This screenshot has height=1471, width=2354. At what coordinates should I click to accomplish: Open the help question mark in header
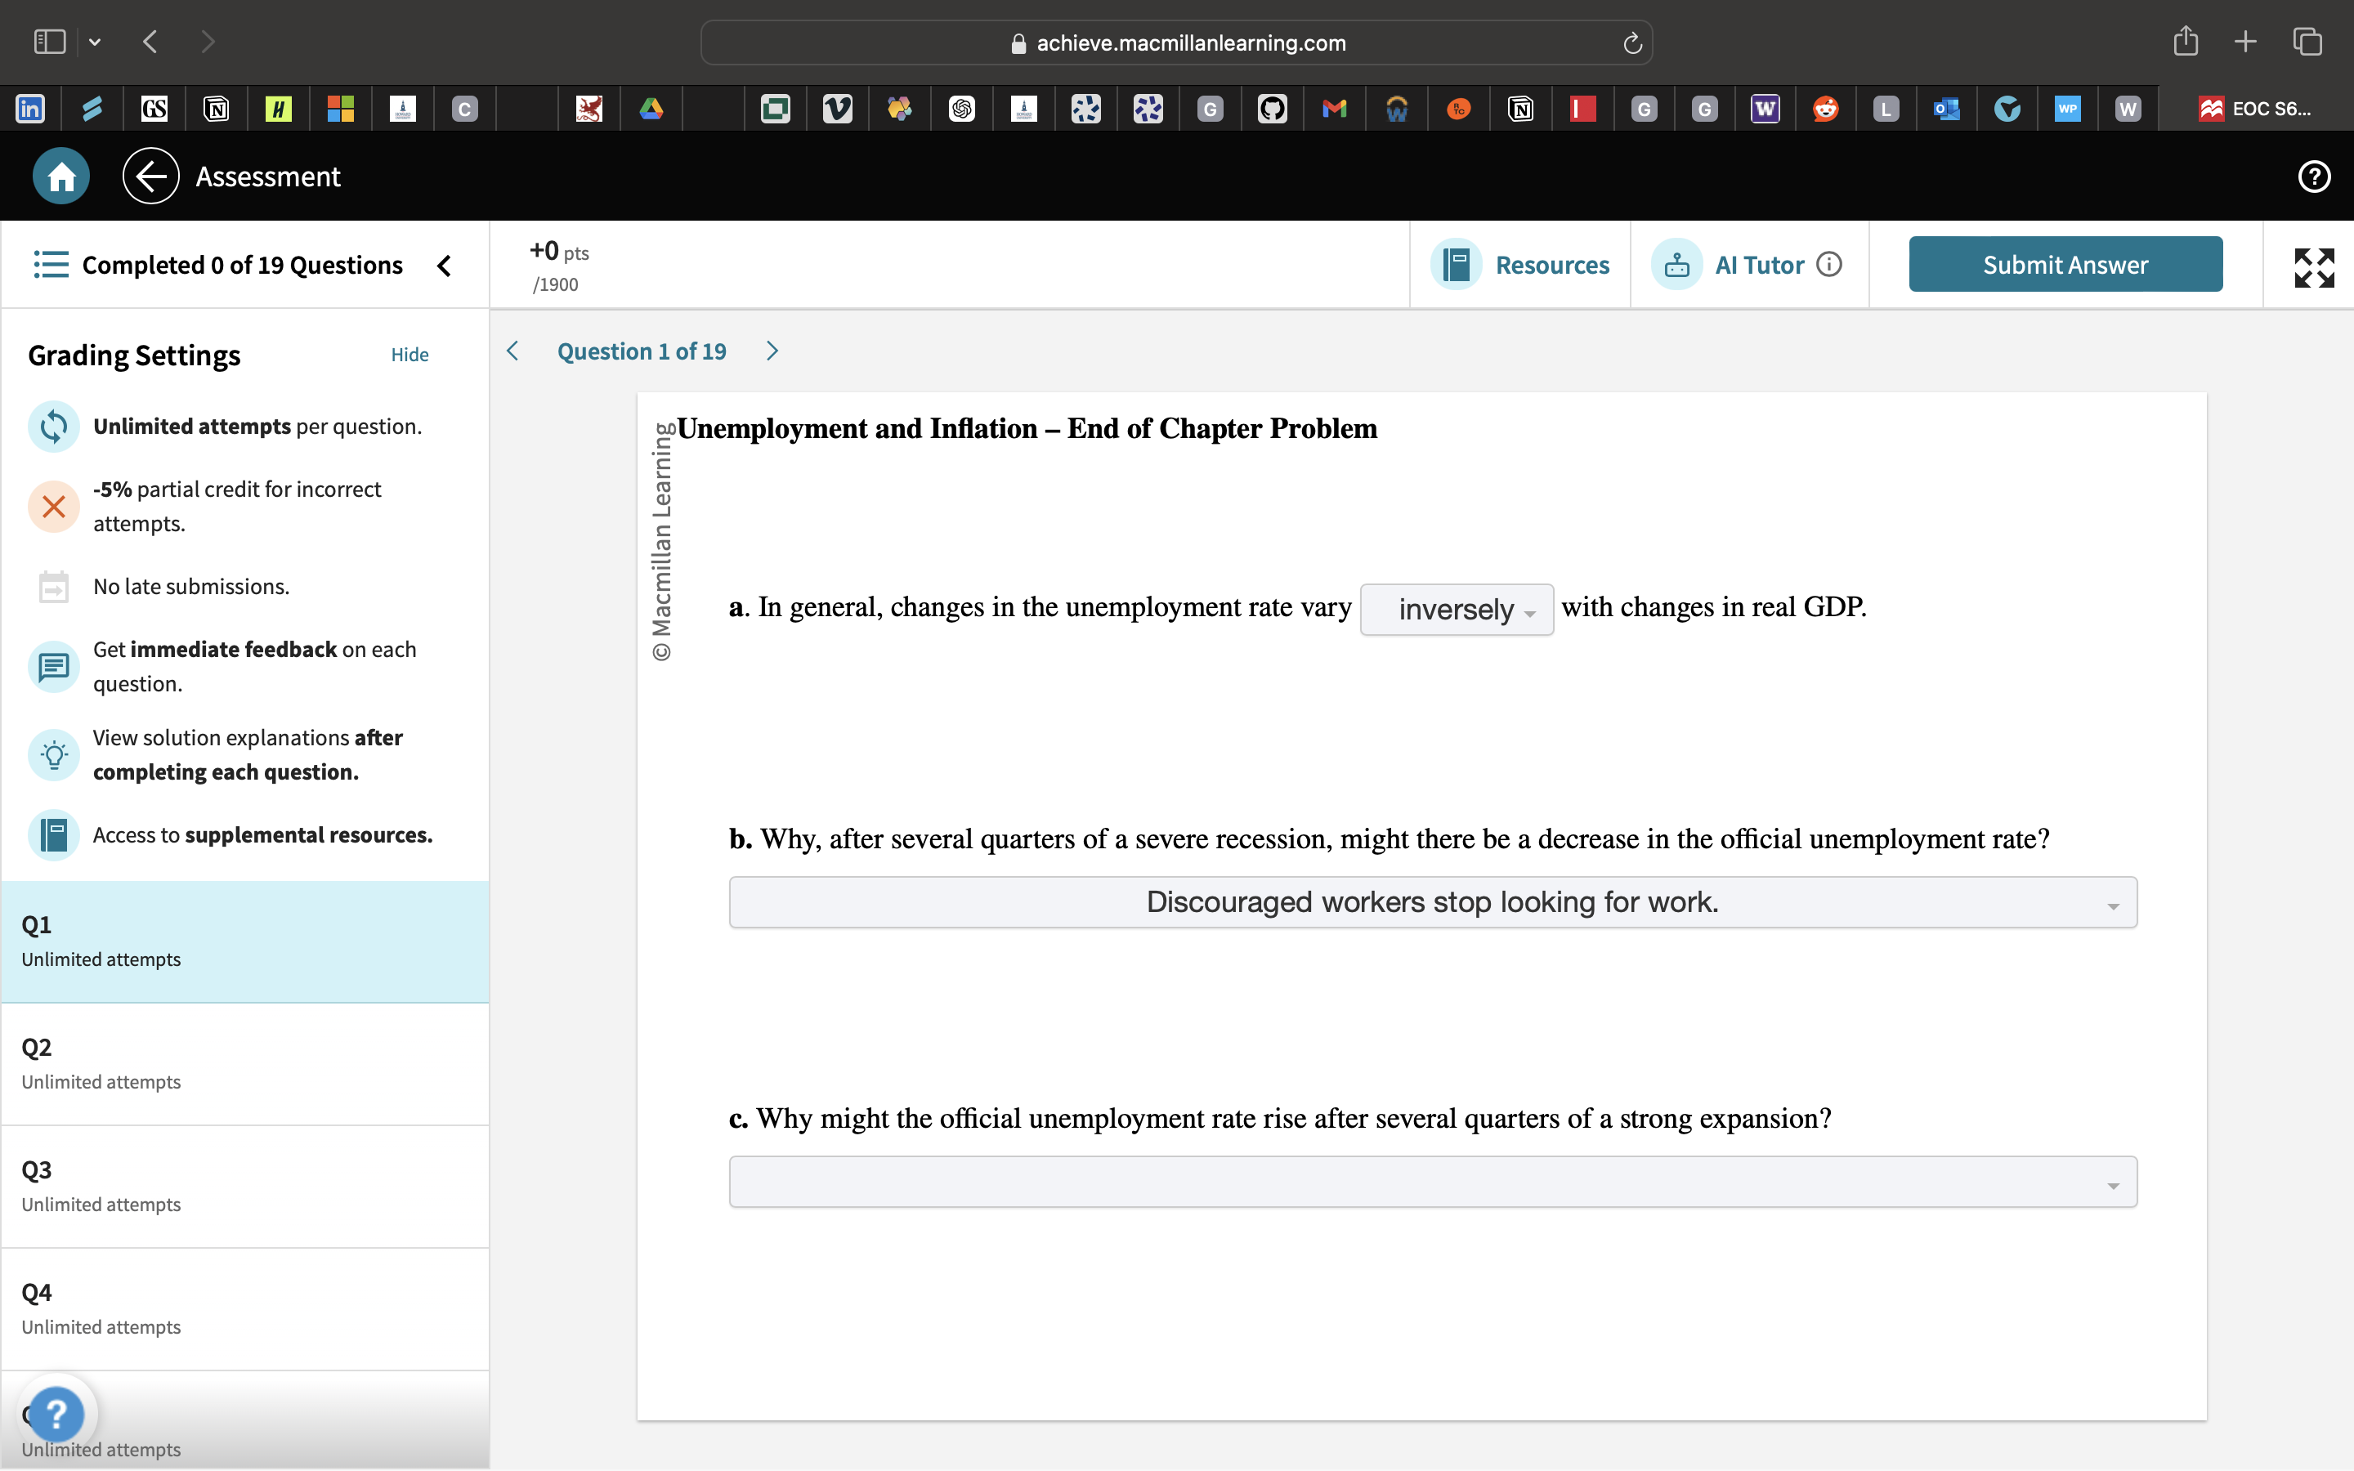2314,176
